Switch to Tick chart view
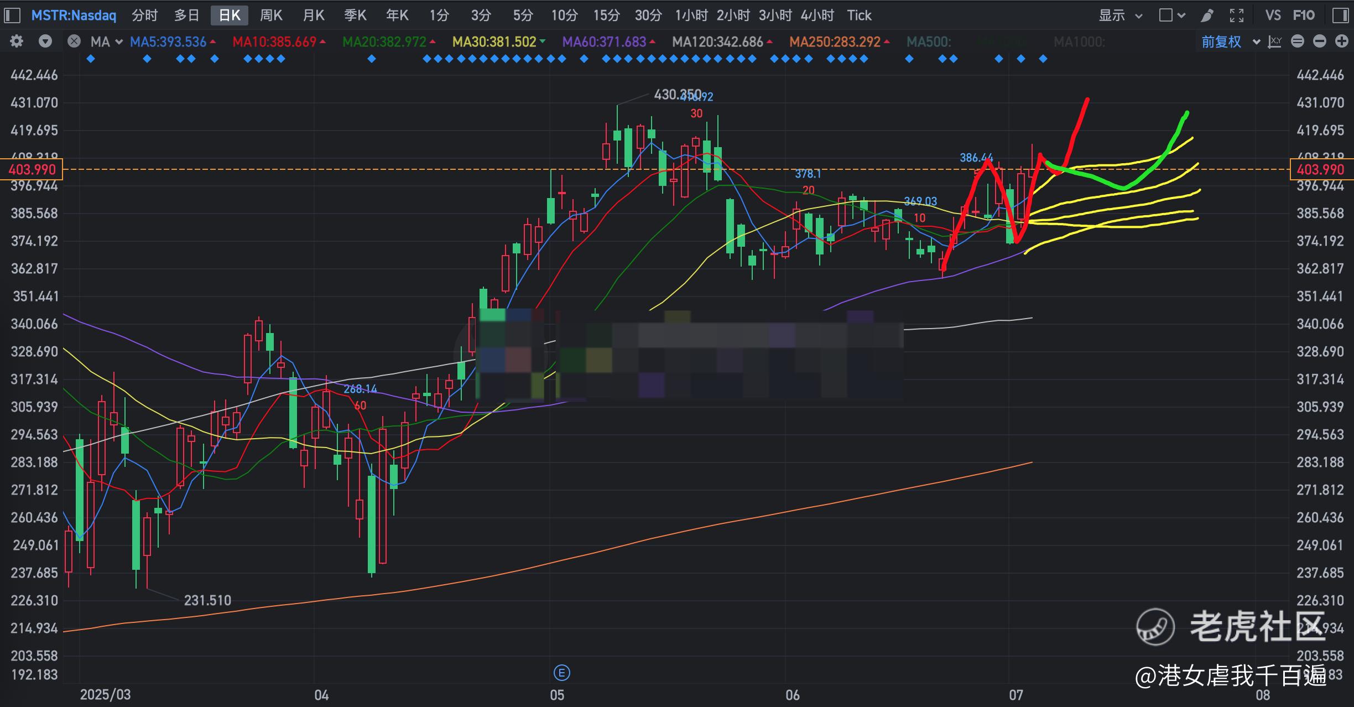The width and height of the screenshot is (1354, 707). [x=859, y=15]
